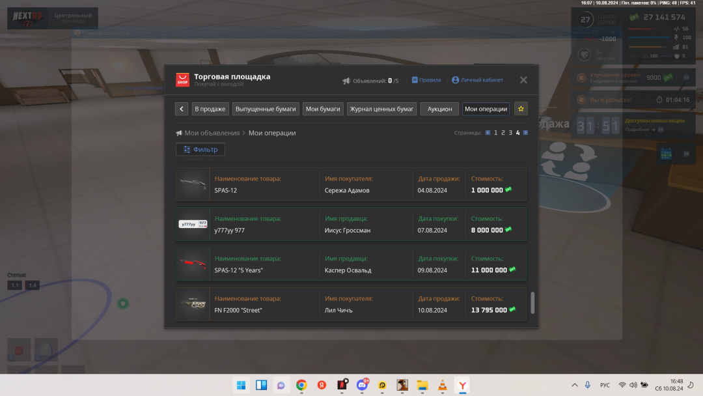The width and height of the screenshot is (703, 396).
Task: Open the В продаже tab
Action: point(210,109)
